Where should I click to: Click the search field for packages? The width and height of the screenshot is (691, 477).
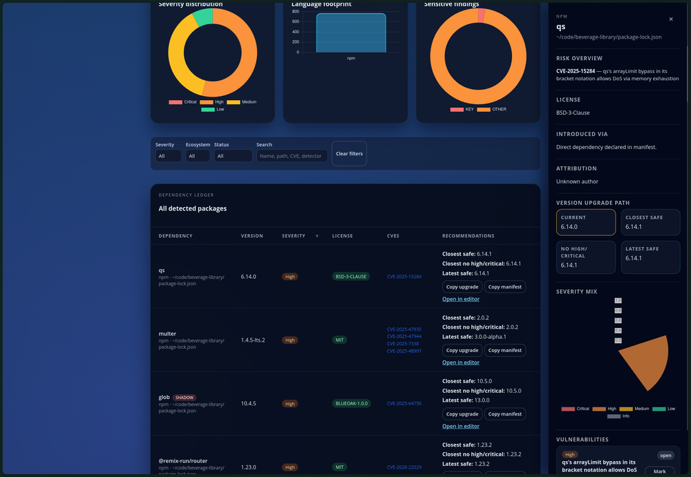click(292, 156)
